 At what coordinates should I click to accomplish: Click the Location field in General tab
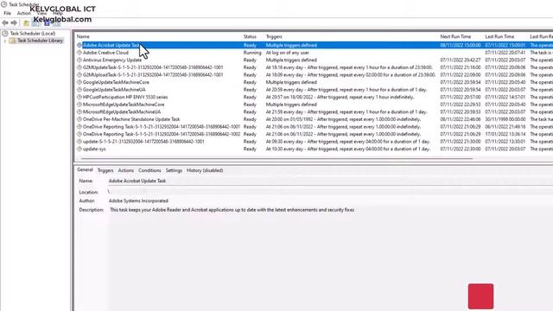coord(330,192)
